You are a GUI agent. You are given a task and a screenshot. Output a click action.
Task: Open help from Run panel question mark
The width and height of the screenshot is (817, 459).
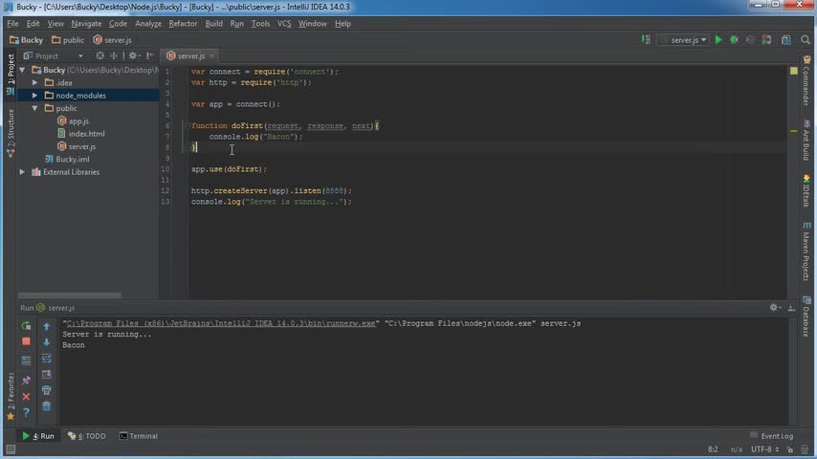tap(26, 413)
